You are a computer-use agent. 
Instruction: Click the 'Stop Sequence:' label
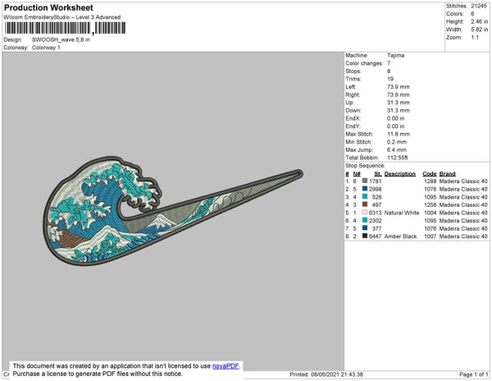click(365, 166)
